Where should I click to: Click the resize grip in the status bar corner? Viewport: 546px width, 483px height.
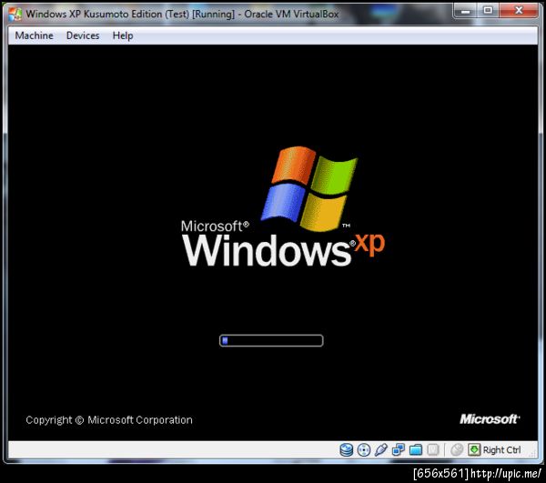(532, 453)
